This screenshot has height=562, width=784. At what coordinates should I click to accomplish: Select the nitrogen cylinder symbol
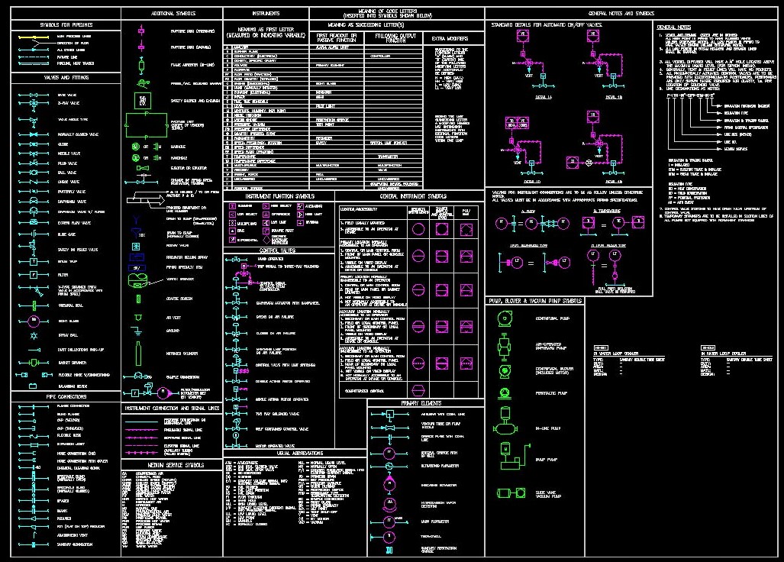pos(138,354)
